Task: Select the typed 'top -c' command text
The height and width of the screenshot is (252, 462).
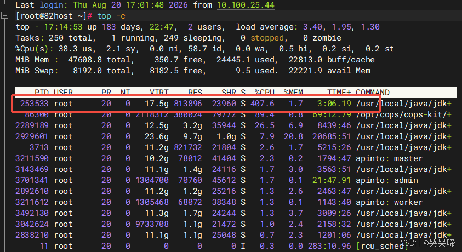Action: tap(111, 16)
